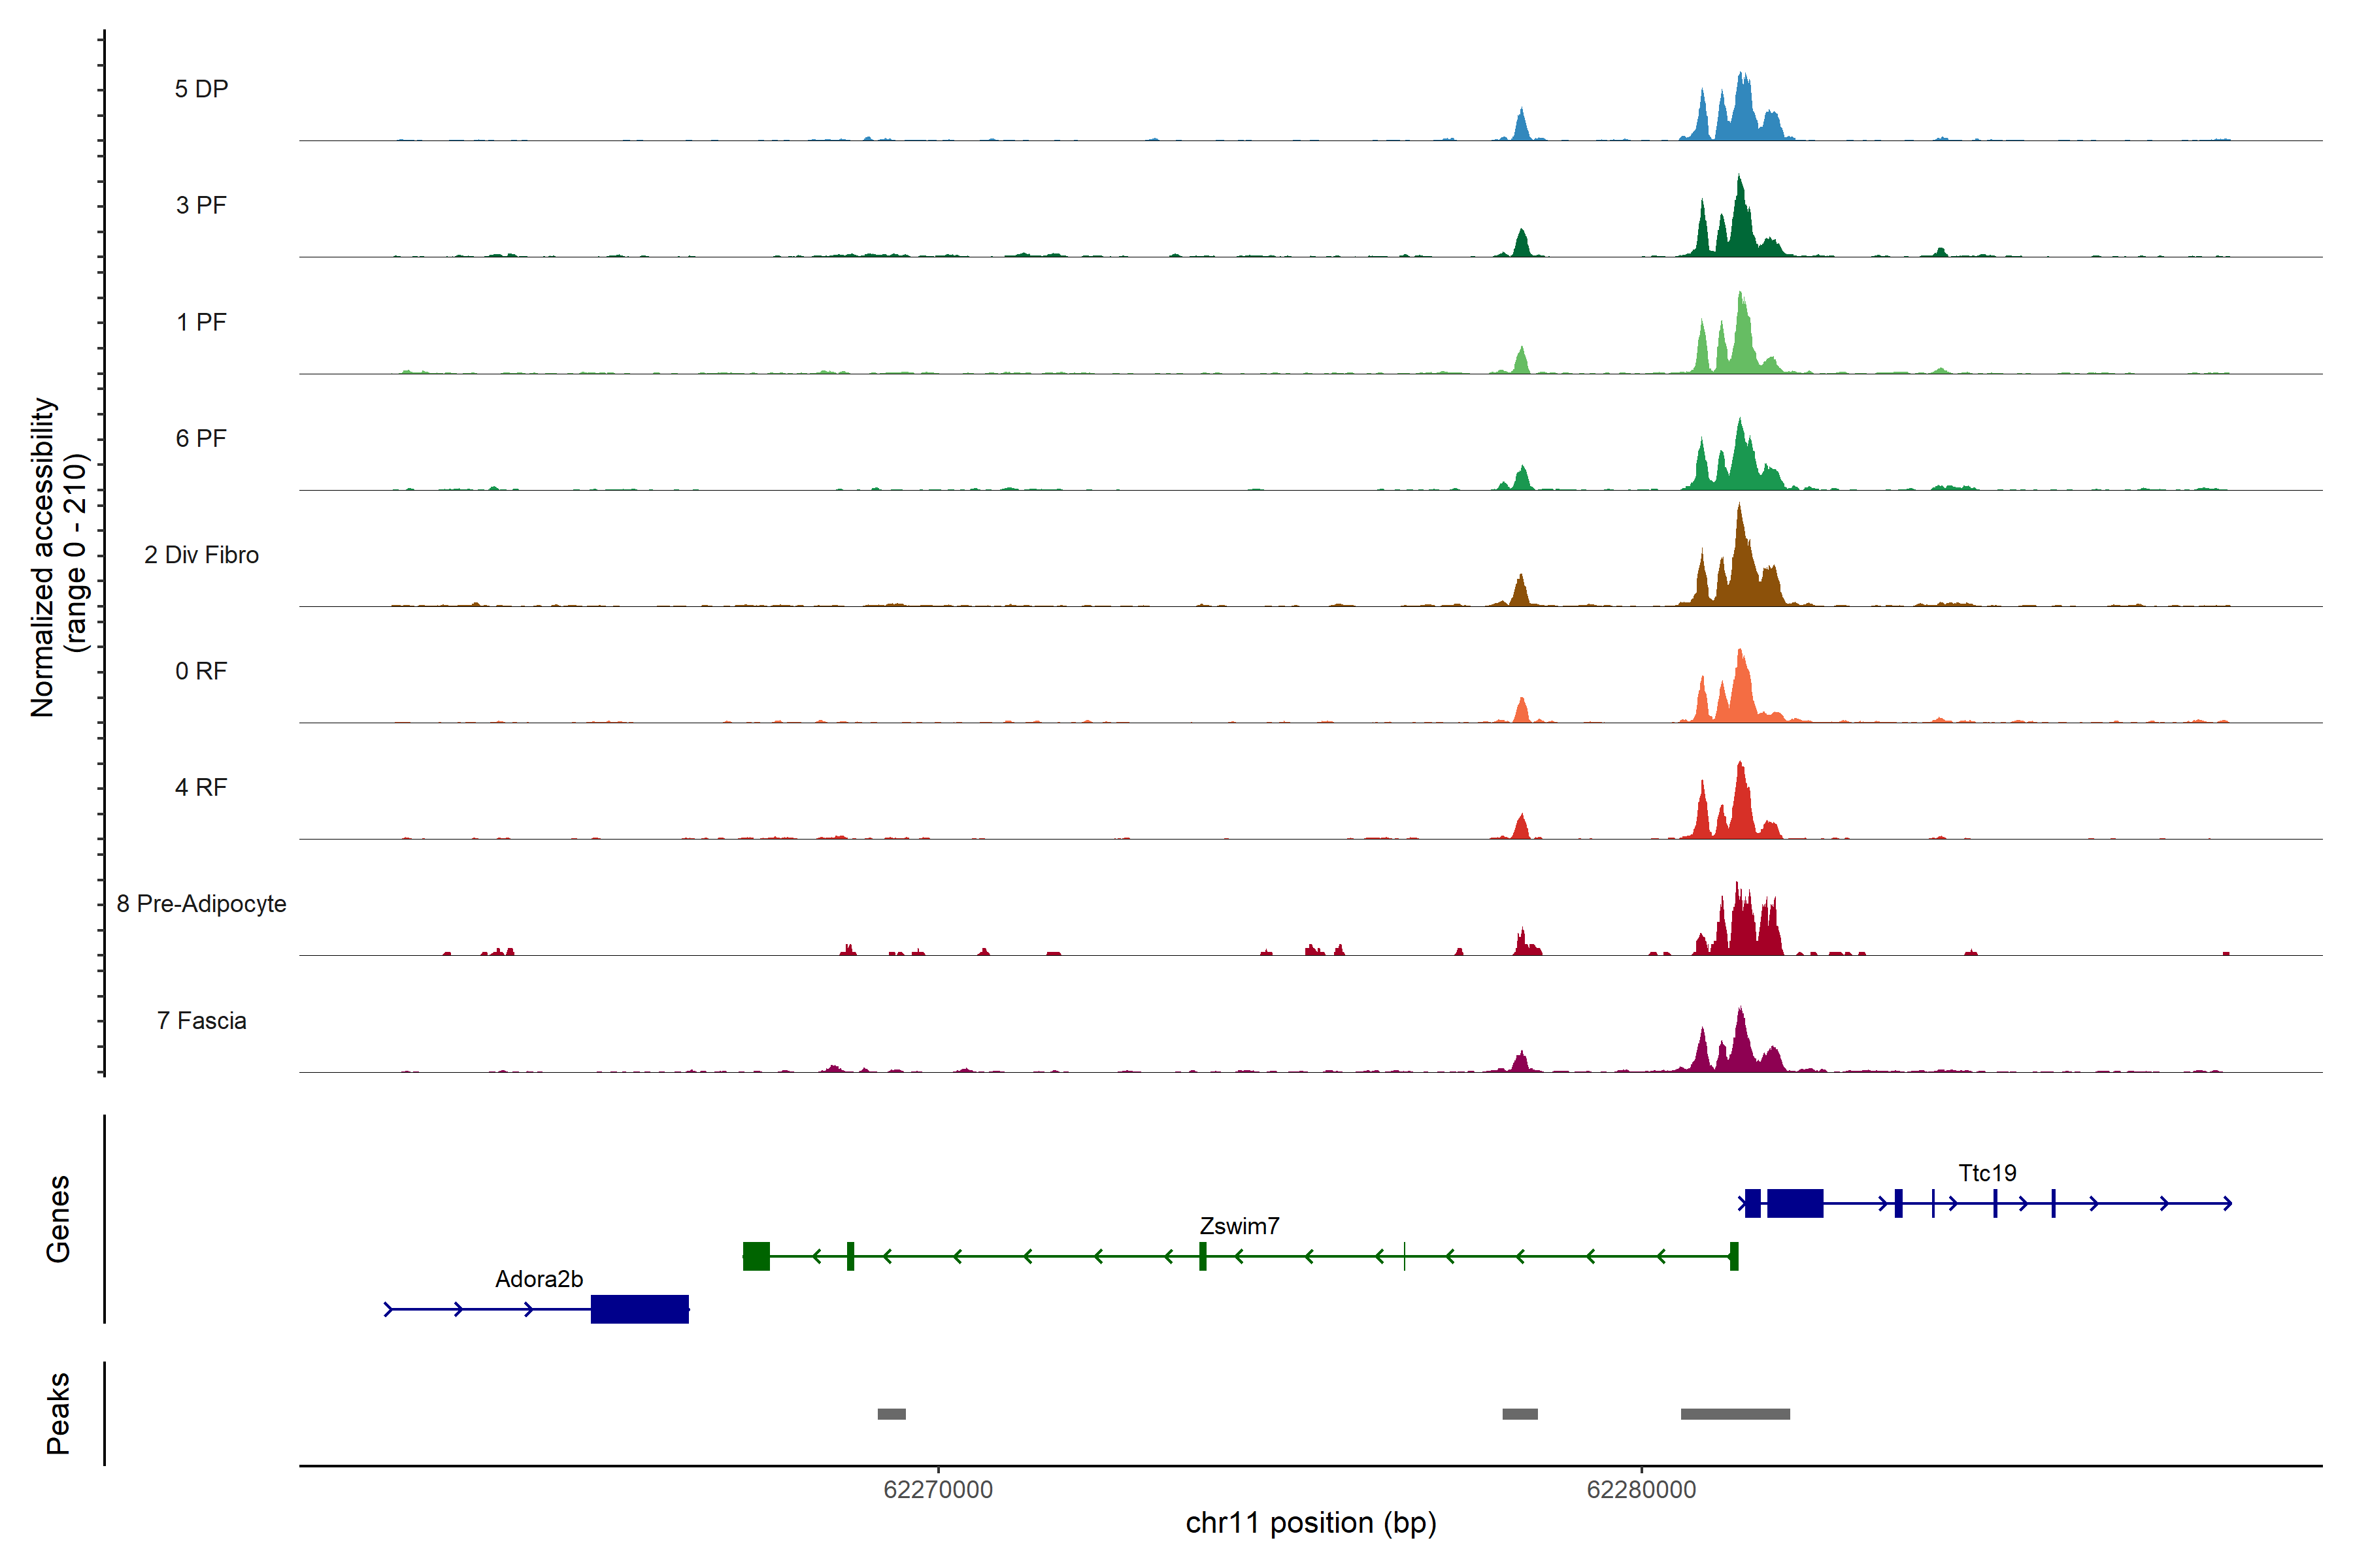Click the large Ttc19 exon block
The height and width of the screenshot is (1568, 2353).
pos(1795,1203)
